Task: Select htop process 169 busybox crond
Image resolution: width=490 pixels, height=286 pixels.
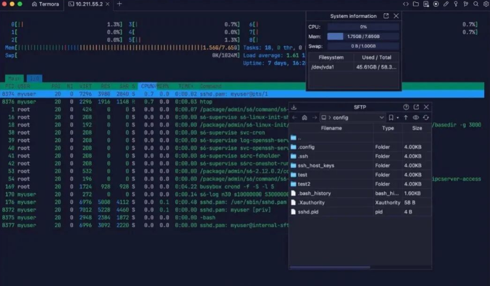Action: [x=145, y=187]
